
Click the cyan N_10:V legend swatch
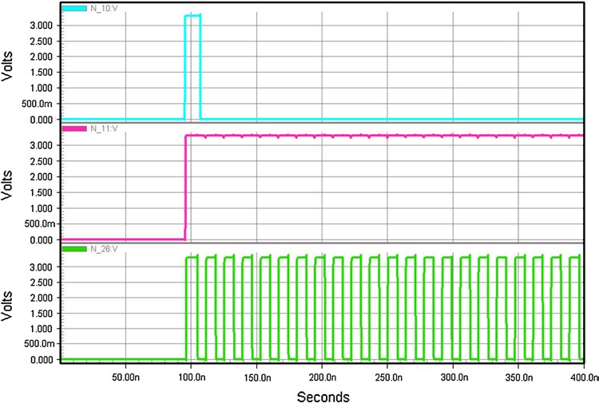[73, 10]
